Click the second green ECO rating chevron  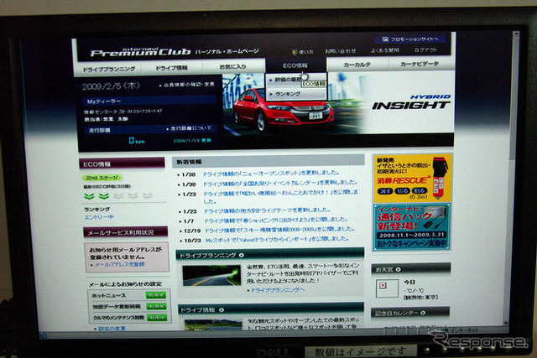click(104, 196)
